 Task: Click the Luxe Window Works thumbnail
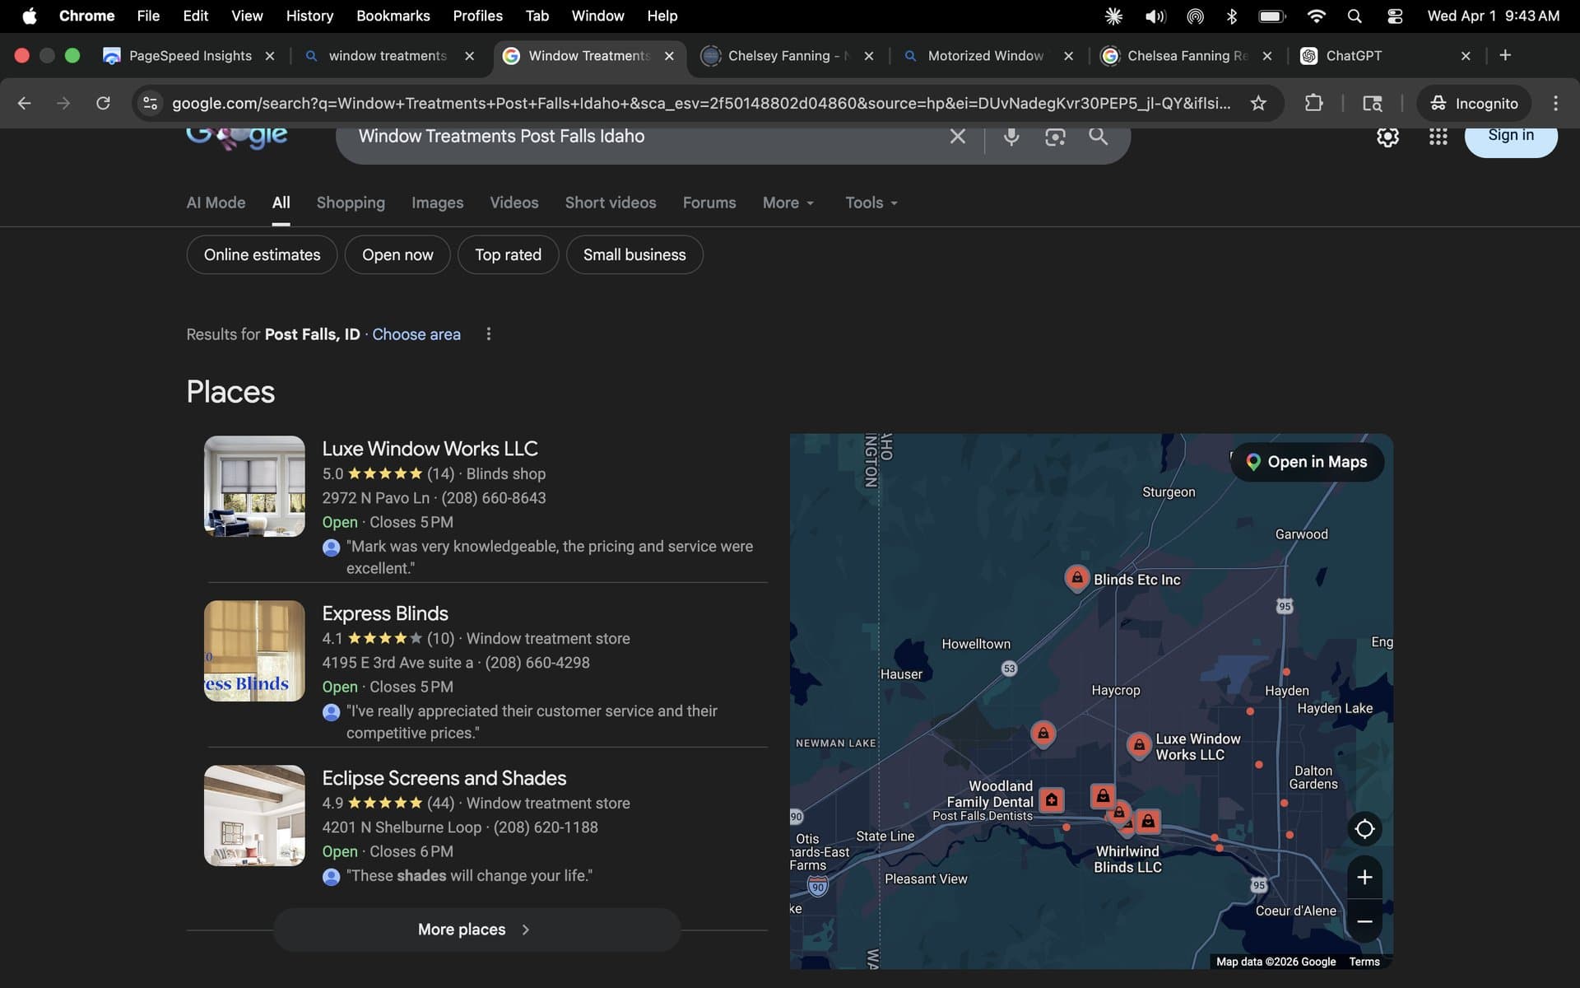pos(253,486)
